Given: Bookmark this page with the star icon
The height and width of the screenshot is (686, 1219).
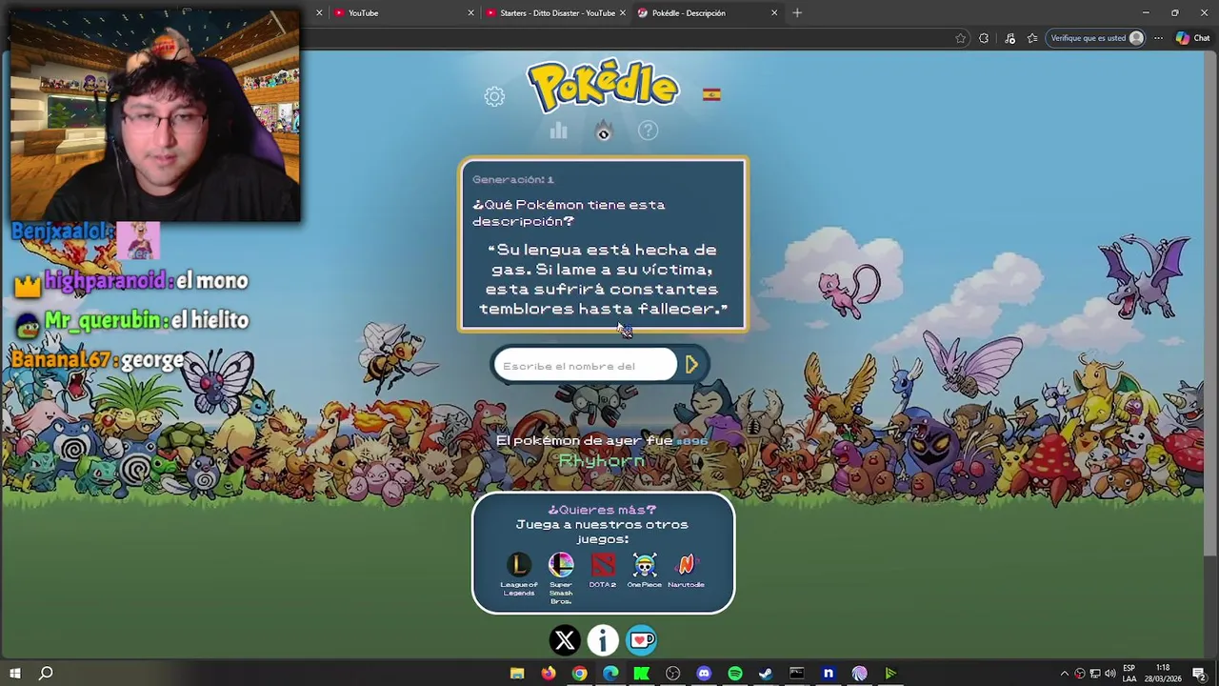Looking at the screenshot, I should (960, 38).
